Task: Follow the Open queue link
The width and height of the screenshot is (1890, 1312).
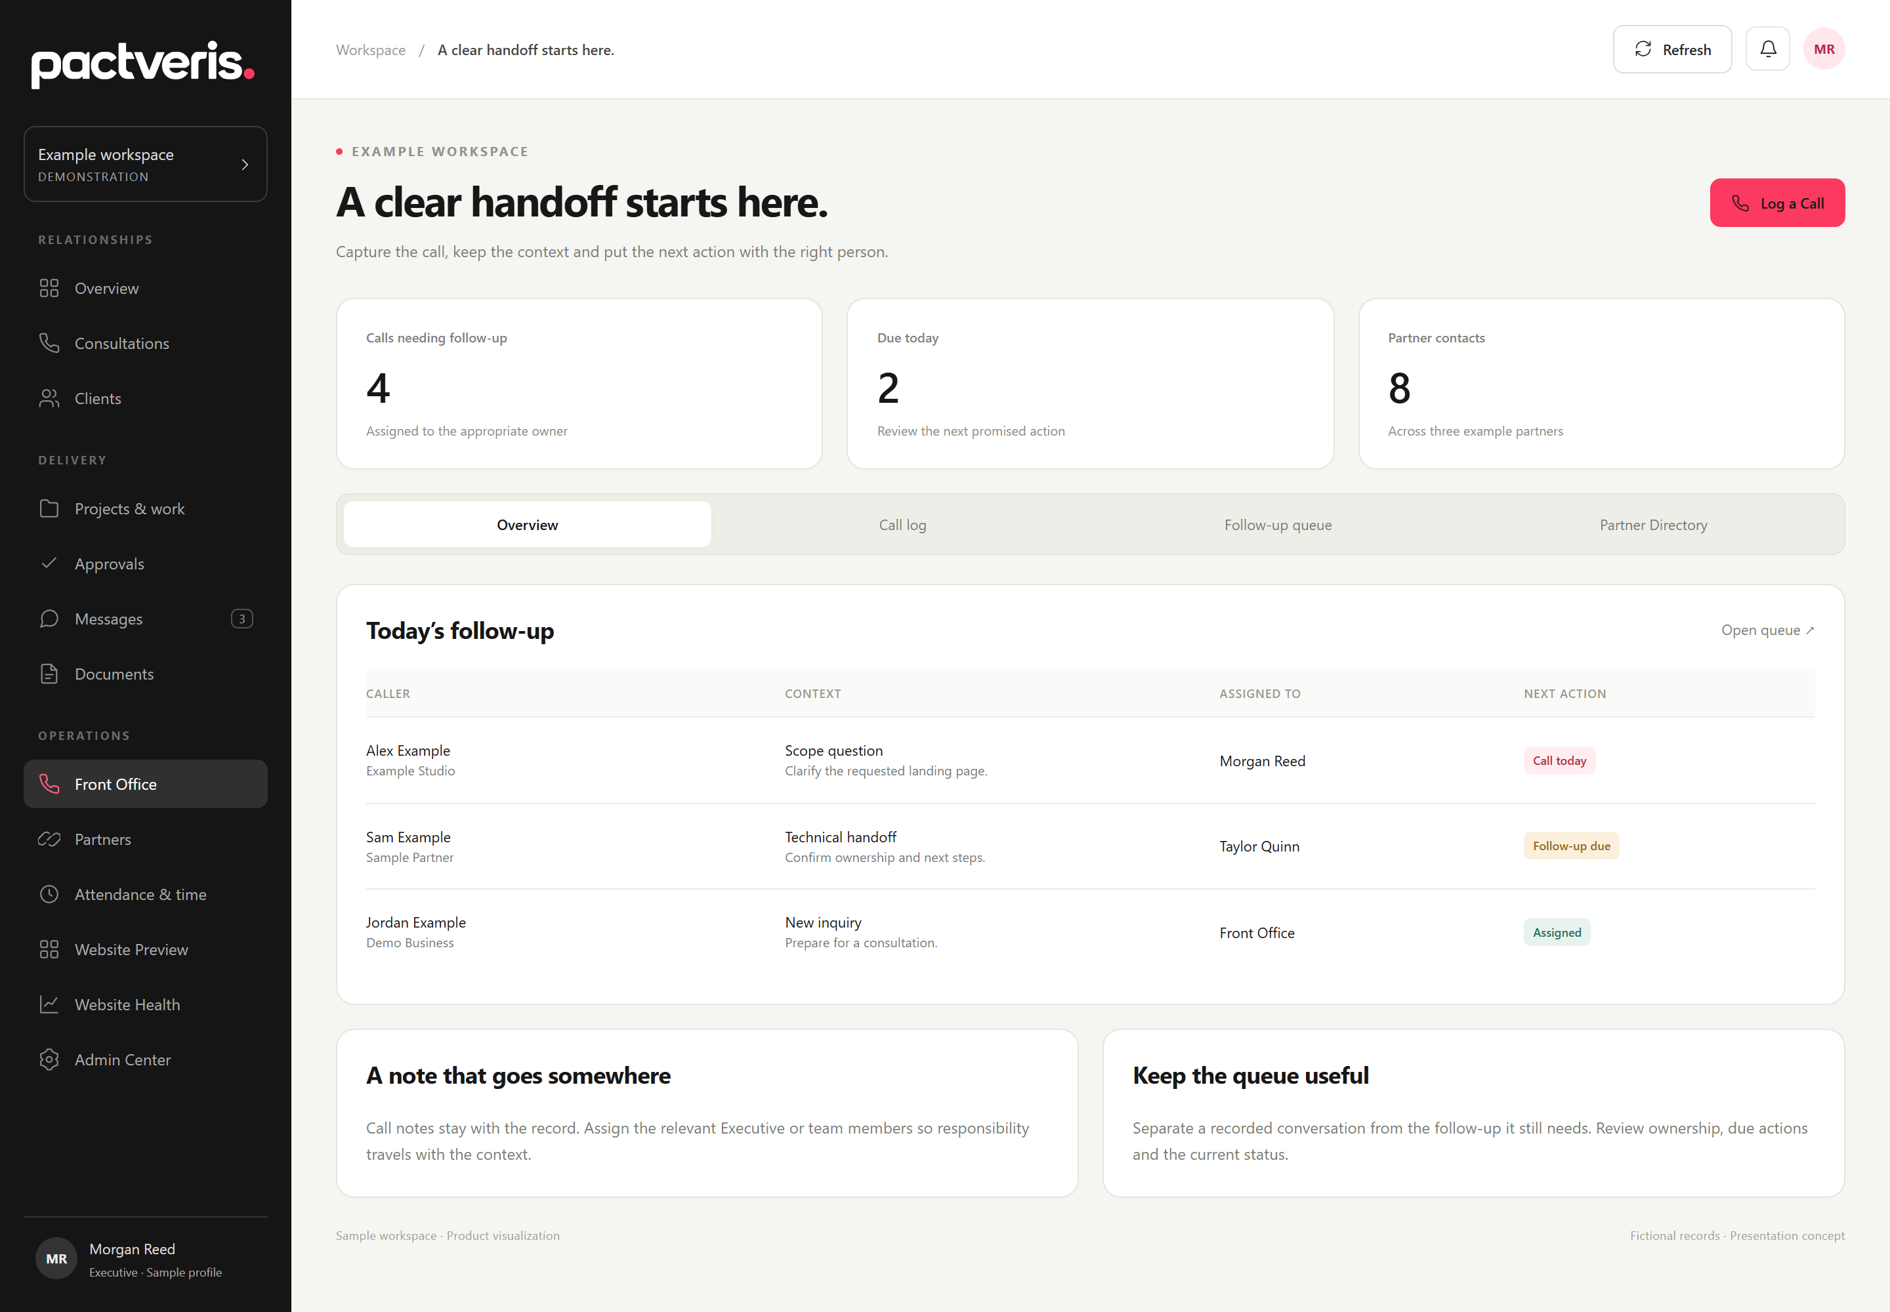Action: 1767,630
